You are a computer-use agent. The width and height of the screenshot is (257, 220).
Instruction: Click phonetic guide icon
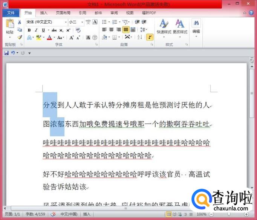tap(88, 22)
